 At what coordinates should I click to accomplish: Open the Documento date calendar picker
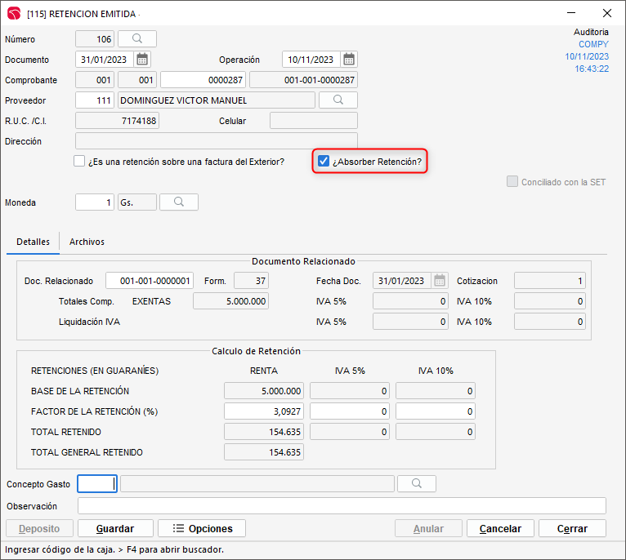click(x=142, y=60)
